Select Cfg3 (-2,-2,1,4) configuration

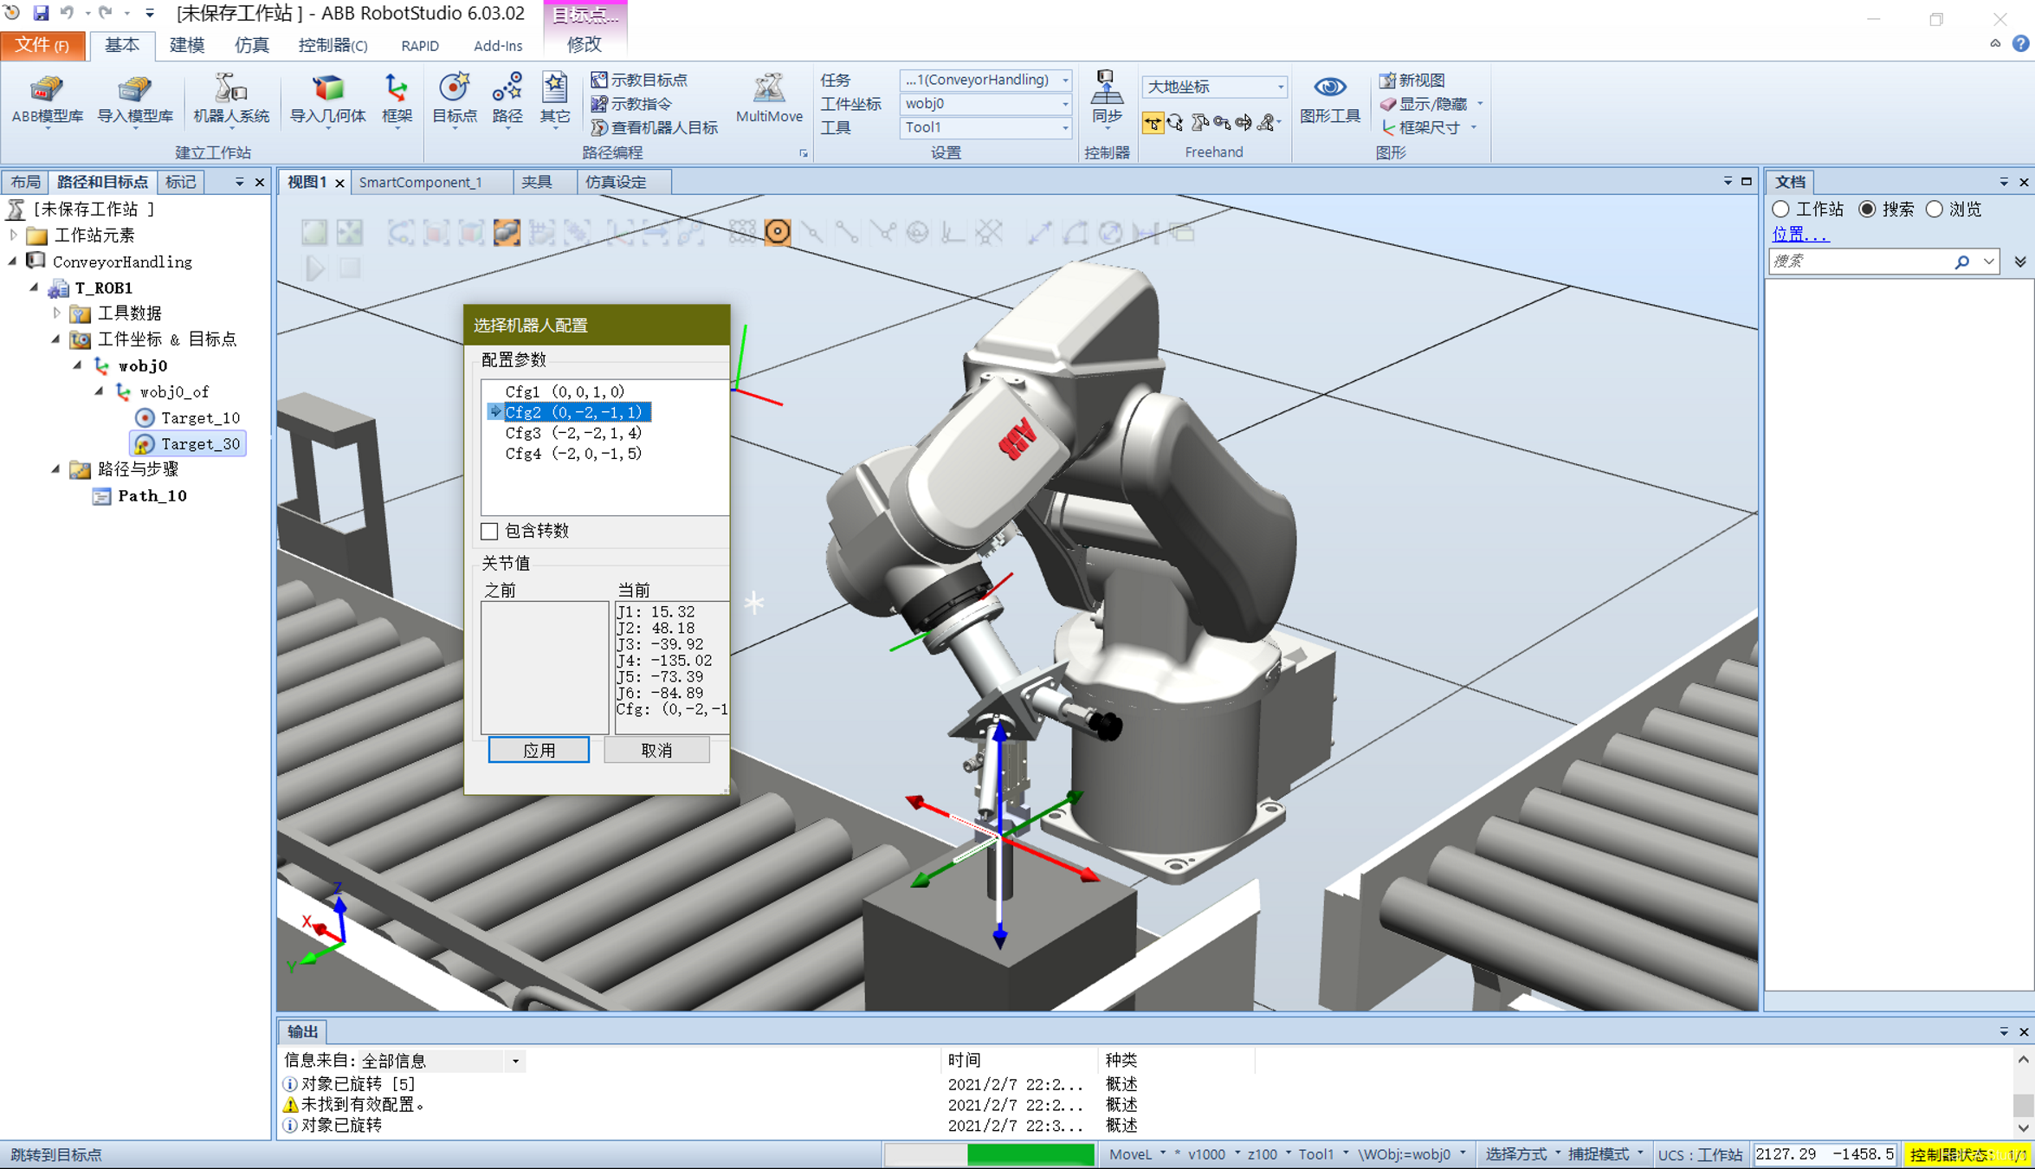tap(572, 433)
